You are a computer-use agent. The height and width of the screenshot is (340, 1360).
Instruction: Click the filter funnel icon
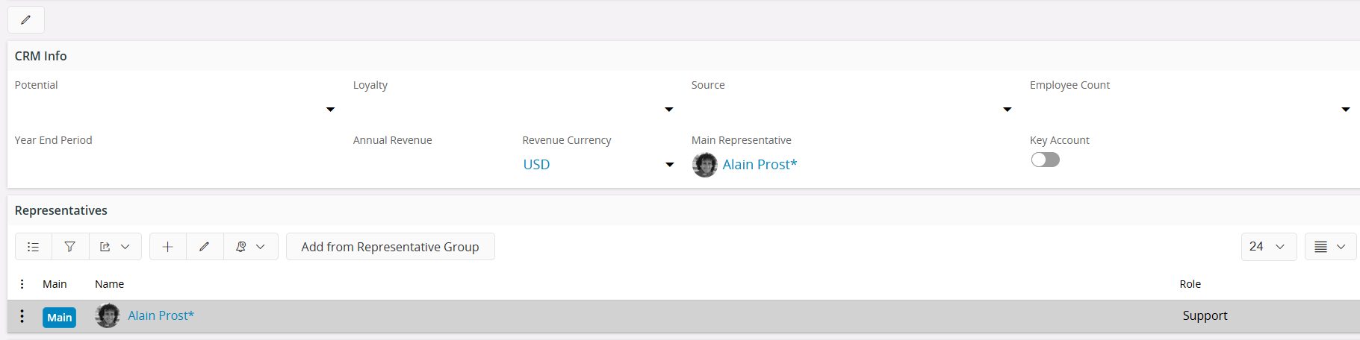click(70, 247)
